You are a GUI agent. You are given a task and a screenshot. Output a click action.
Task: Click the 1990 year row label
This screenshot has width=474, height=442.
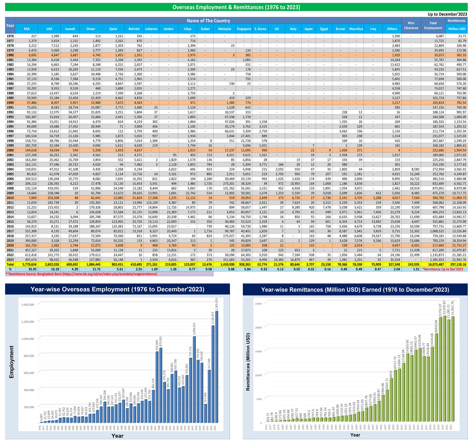pyautogui.click(x=10, y=103)
